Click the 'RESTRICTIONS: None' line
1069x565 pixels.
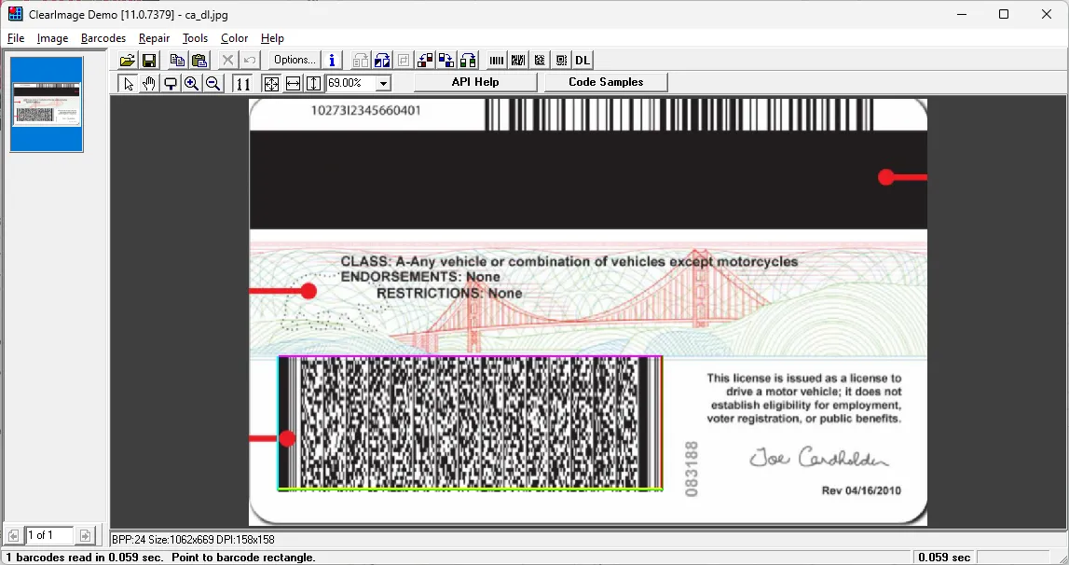click(449, 294)
